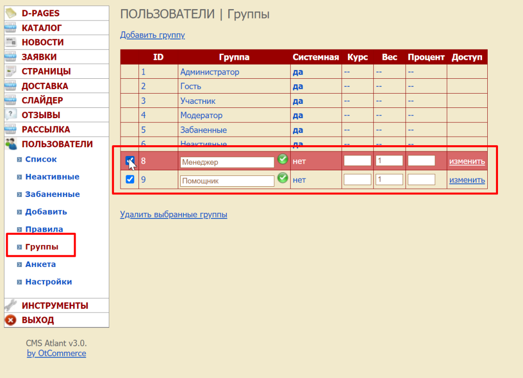Screen dimensions: 523x378
Task: Open the НОВОСТИ menu section
Action: pos(43,42)
